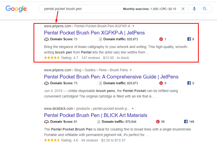Viewport: 217px width, 151px height.
Task: Click the Pinterest share count icon for JetPens result
Action: pyautogui.click(x=161, y=39)
